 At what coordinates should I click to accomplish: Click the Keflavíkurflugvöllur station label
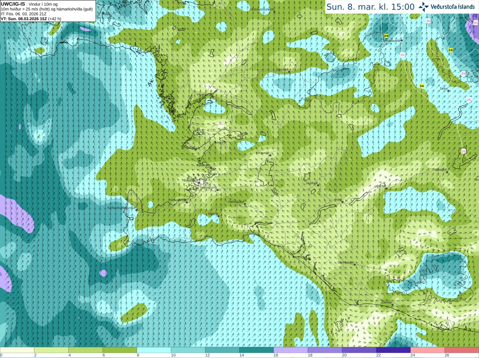[121, 208]
